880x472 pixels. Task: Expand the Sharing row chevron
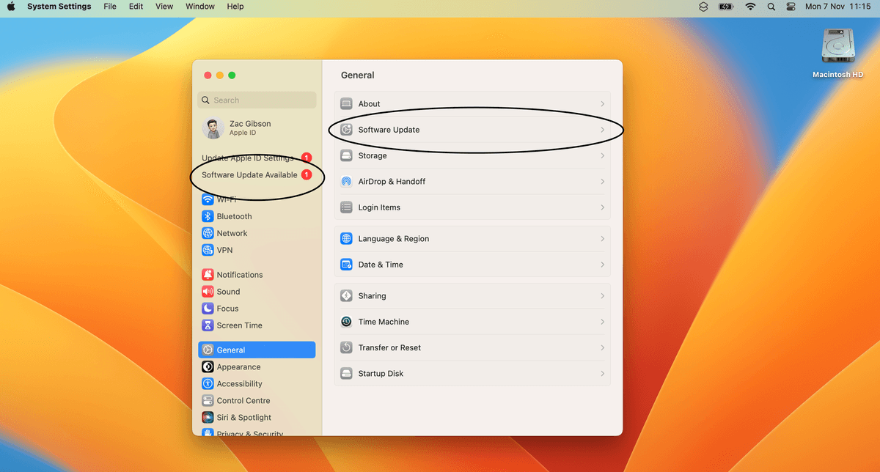coord(603,296)
